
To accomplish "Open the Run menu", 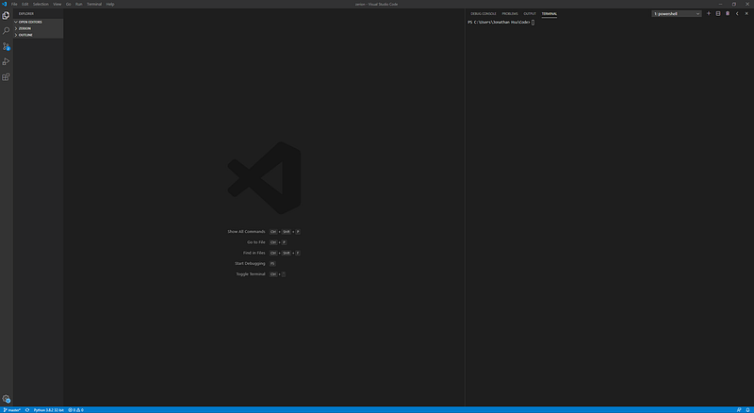I will tap(79, 4).
